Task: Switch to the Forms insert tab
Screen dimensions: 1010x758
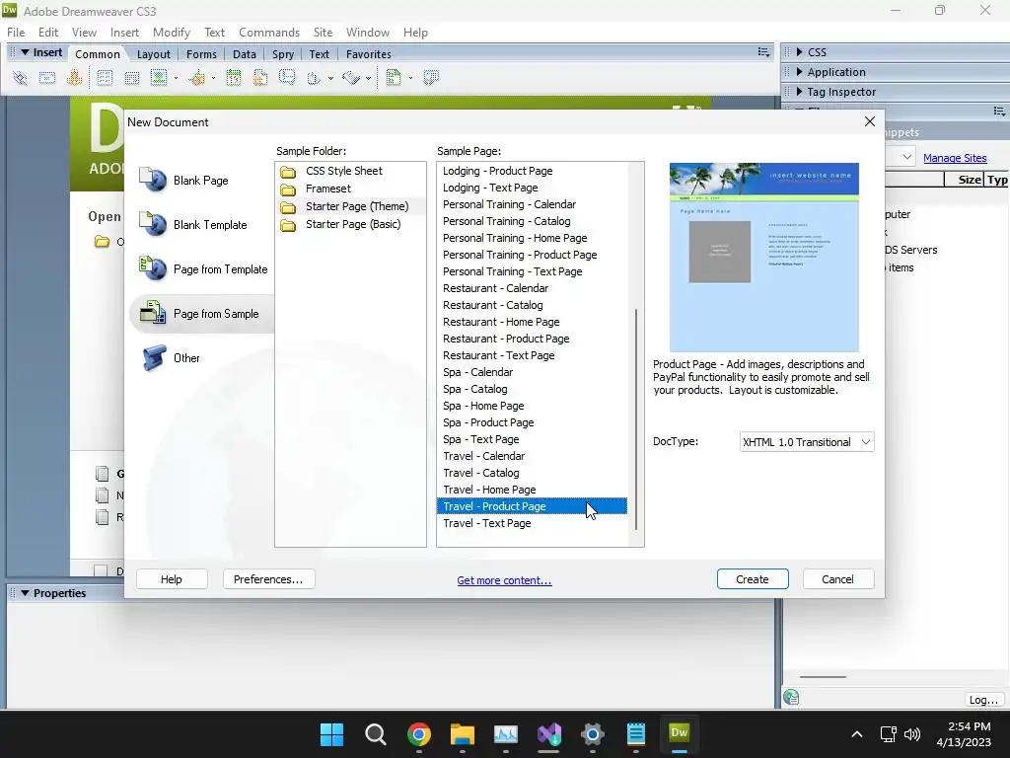Action: [201, 54]
